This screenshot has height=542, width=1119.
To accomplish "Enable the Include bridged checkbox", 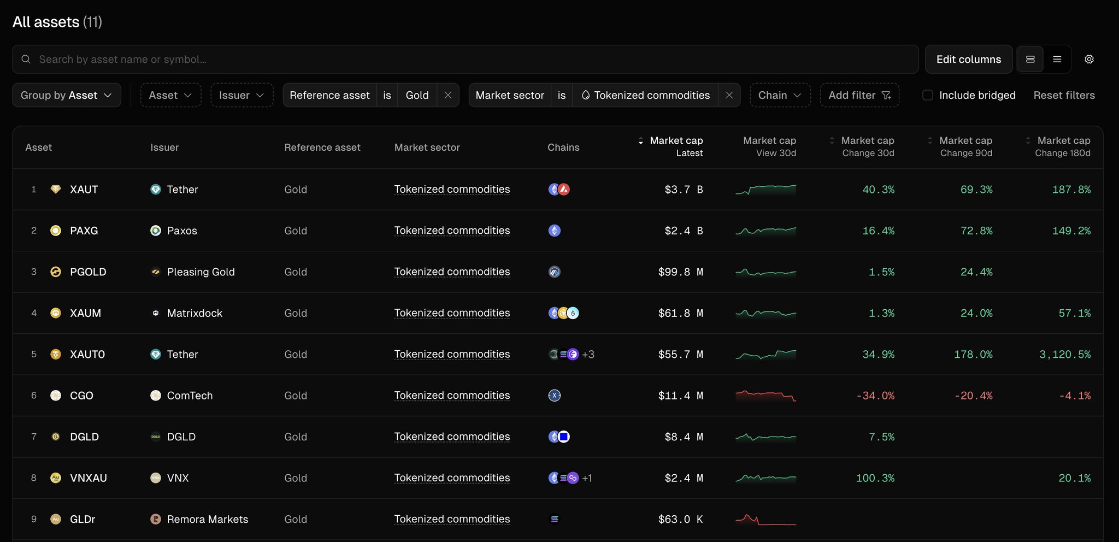I will [928, 95].
